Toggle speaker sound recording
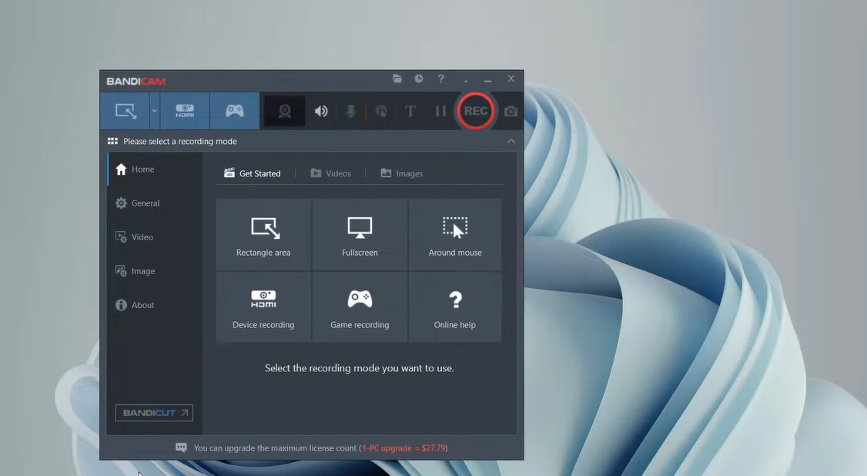The height and width of the screenshot is (476, 867). click(321, 111)
